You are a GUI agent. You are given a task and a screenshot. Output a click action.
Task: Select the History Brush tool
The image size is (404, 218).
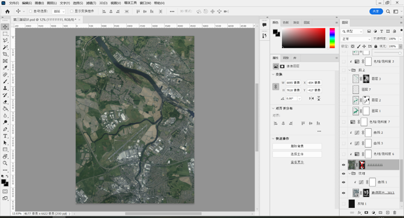point(5,95)
